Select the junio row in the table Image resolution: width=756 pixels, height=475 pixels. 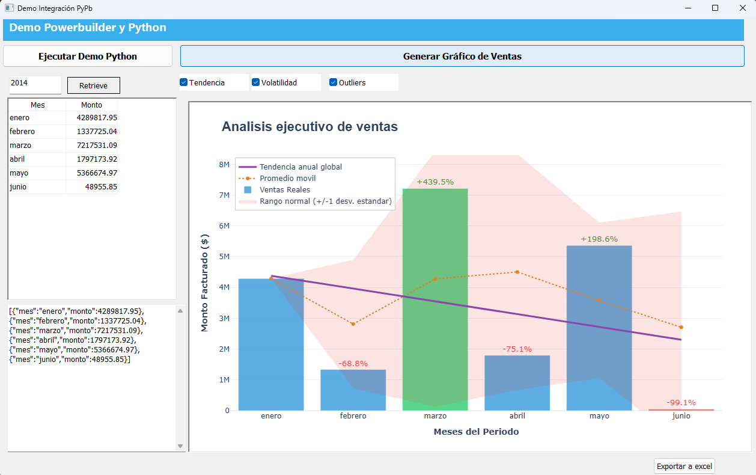pyautogui.click(x=63, y=187)
